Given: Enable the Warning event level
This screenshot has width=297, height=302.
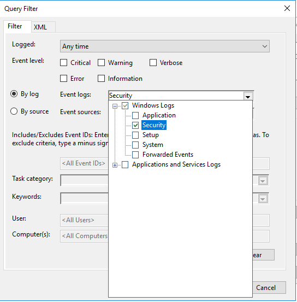Looking at the screenshot, I should pos(102,63).
